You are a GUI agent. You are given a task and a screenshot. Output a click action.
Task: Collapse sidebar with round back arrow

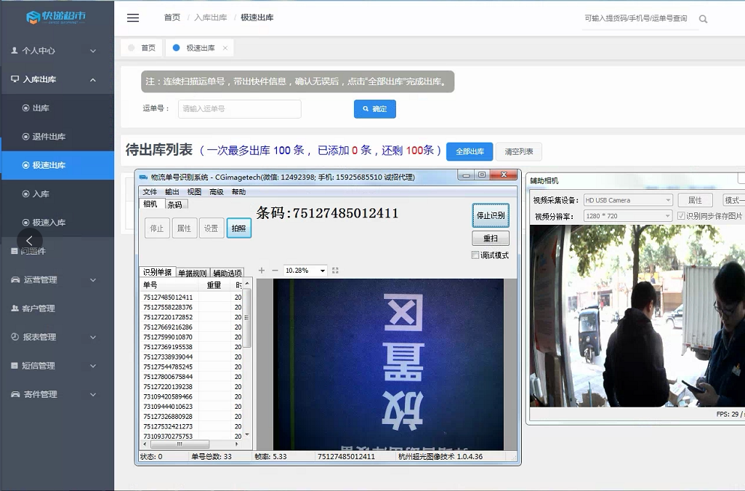pos(30,241)
